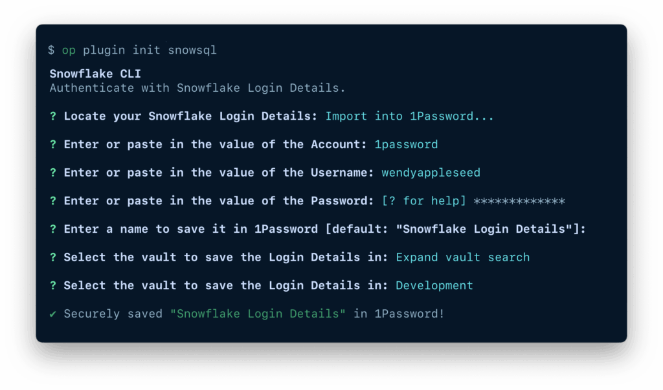This screenshot has width=663, height=390.
Task: Click the question mark before Enter a name
Action: pyautogui.click(x=53, y=229)
